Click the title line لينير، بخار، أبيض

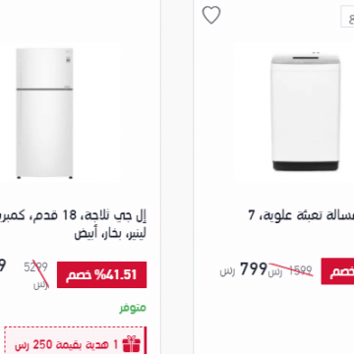pos(110,234)
